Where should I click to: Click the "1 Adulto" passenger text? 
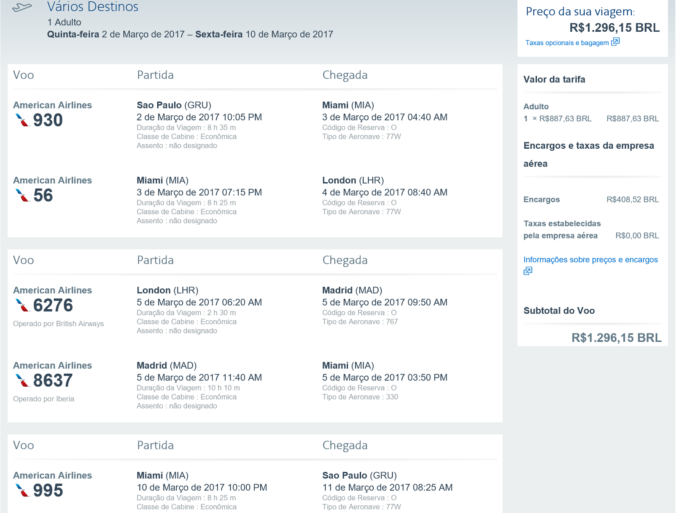64,22
